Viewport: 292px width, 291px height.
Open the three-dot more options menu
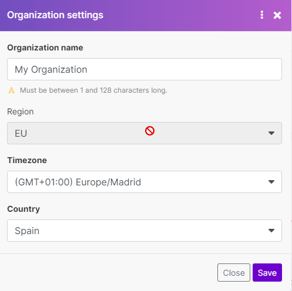click(262, 15)
